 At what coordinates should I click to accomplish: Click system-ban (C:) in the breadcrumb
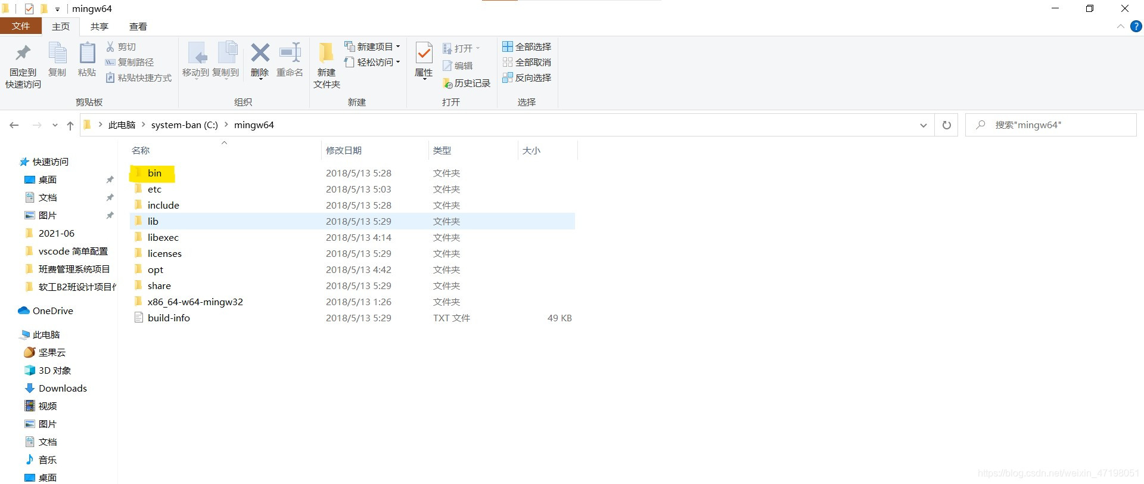(x=185, y=125)
